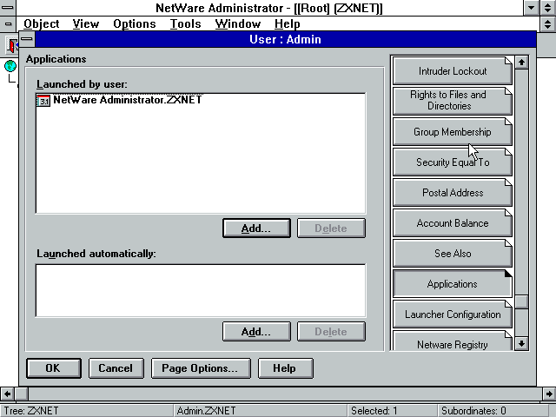This screenshot has height=417, width=556.
Task: Open Rights to Files and Directories page
Action: click(453, 101)
